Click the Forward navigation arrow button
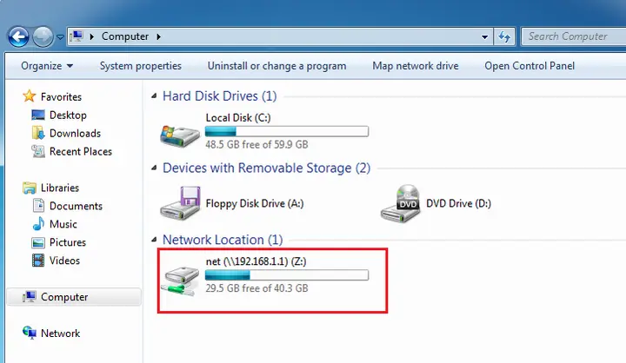This screenshot has height=363, width=626. click(x=43, y=37)
